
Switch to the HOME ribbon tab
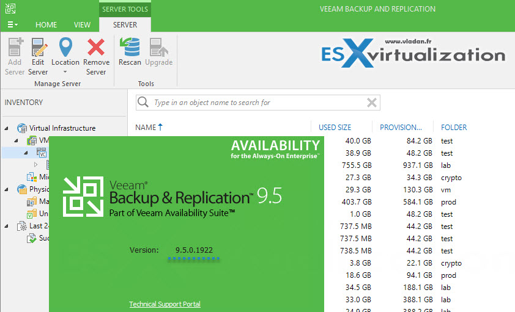click(46, 25)
